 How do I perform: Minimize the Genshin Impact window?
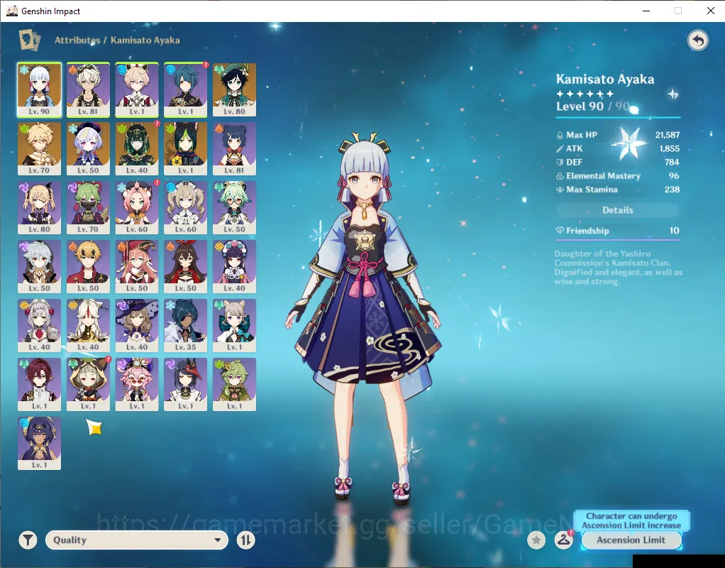coord(646,11)
